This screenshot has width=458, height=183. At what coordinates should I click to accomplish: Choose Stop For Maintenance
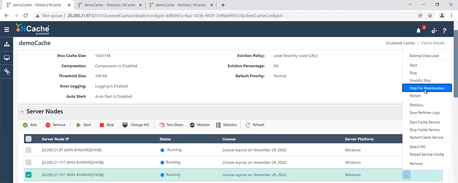coord(427,88)
